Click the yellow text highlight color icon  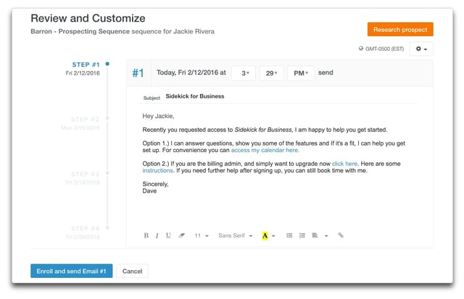pyautogui.click(x=265, y=235)
